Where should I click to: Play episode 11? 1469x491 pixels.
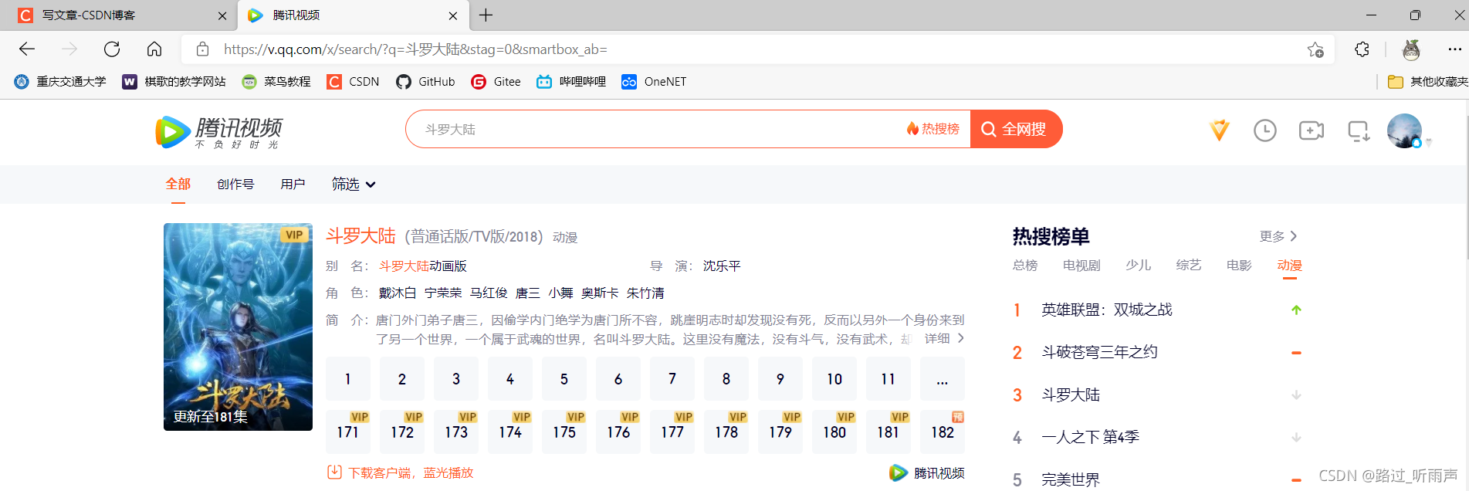coord(889,379)
